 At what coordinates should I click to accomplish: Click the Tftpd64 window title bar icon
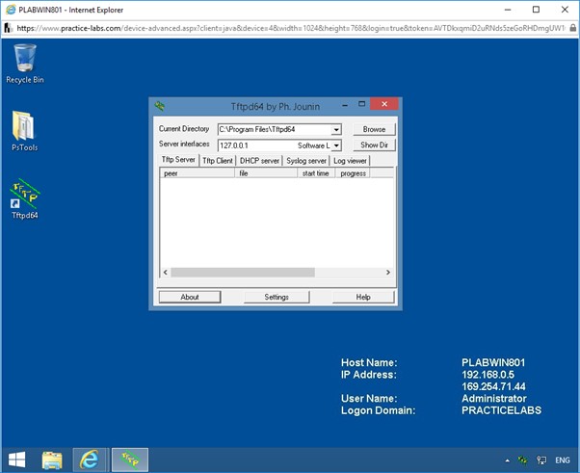click(160, 106)
